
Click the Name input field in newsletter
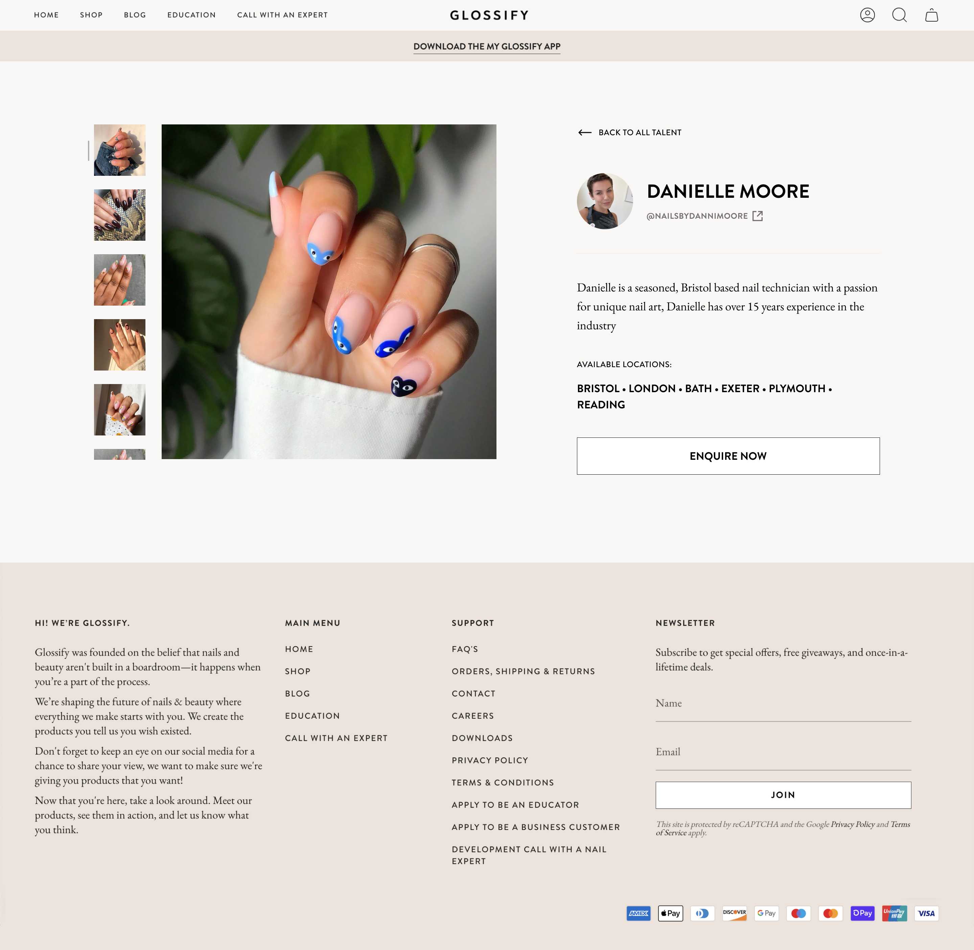783,703
